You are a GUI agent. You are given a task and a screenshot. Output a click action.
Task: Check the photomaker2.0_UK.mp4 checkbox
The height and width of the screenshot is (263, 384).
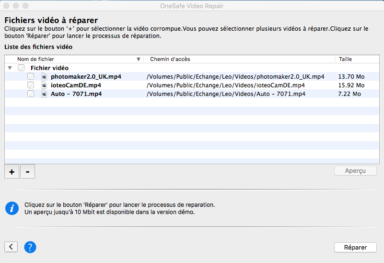coord(31,77)
